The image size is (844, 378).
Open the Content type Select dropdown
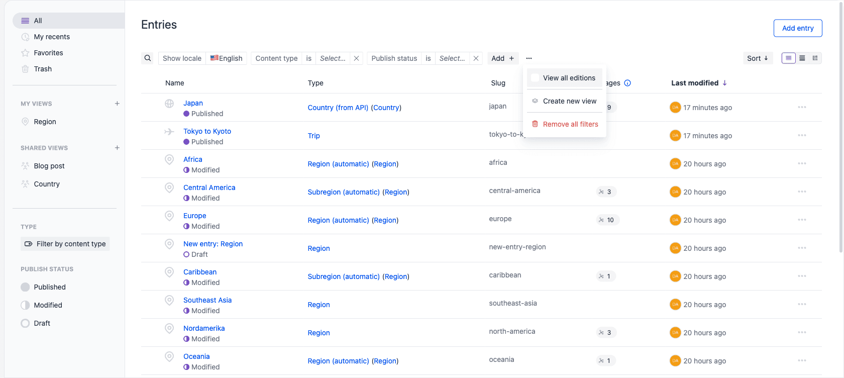coord(333,58)
